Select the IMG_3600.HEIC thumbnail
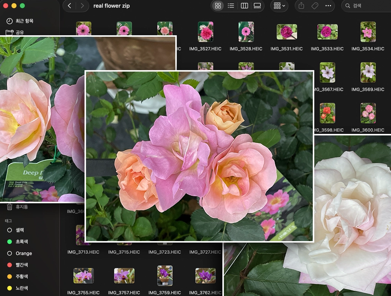391x296 pixels. click(x=368, y=113)
